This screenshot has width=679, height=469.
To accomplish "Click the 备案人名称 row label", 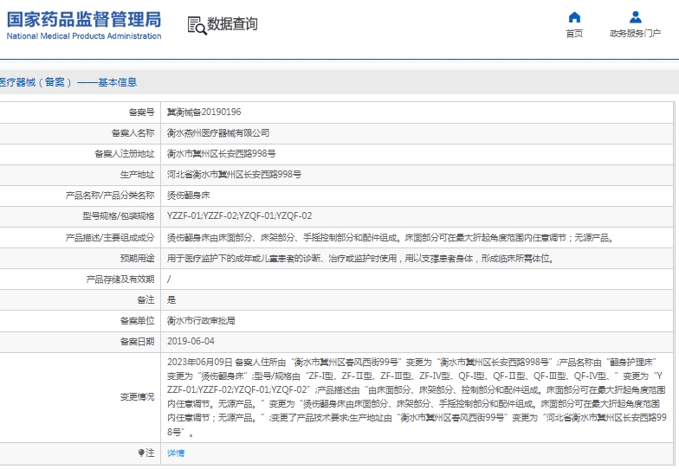I will (133, 133).
